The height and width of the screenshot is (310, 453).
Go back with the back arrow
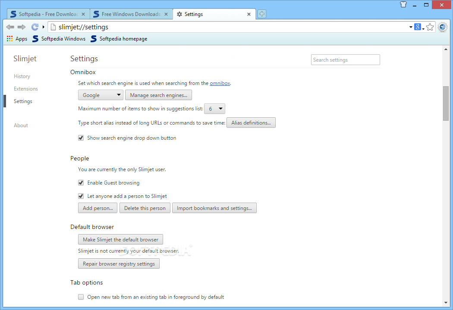10,27
